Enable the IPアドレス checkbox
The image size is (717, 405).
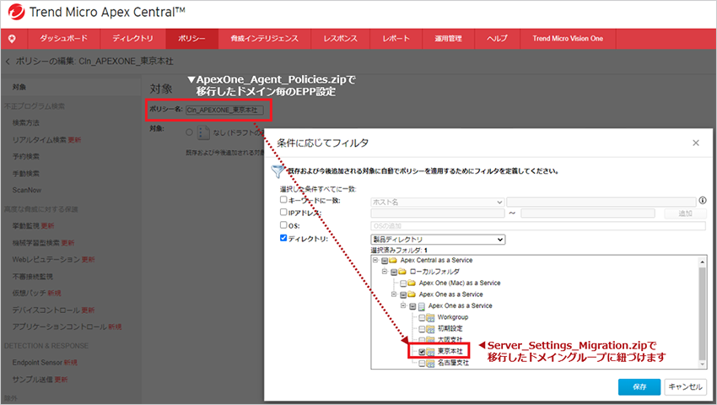283,213
